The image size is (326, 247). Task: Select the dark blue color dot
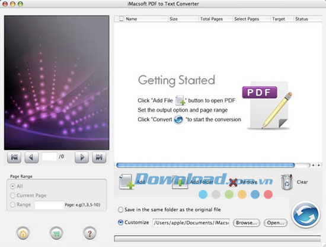(x=255, y=195)
